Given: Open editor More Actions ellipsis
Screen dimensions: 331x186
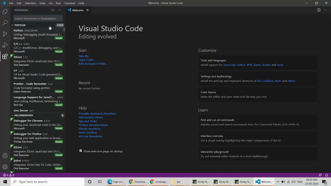Looking at the screenshot, I should click(326, 10).
